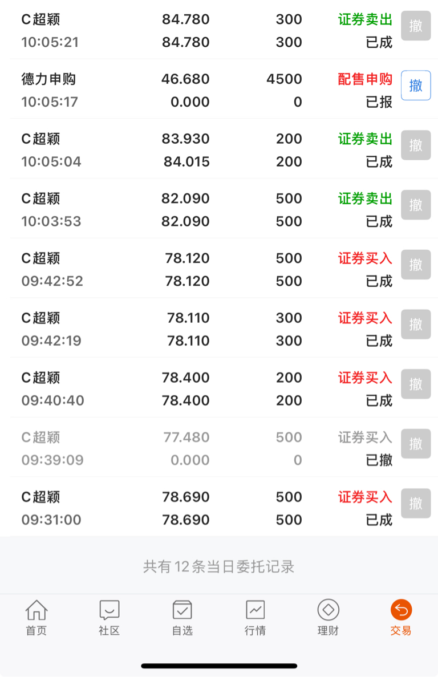The image size is (438, 677).
Task: Tap the 共有12条当日委托记录 footer text
Action: (x=219, y=566)
